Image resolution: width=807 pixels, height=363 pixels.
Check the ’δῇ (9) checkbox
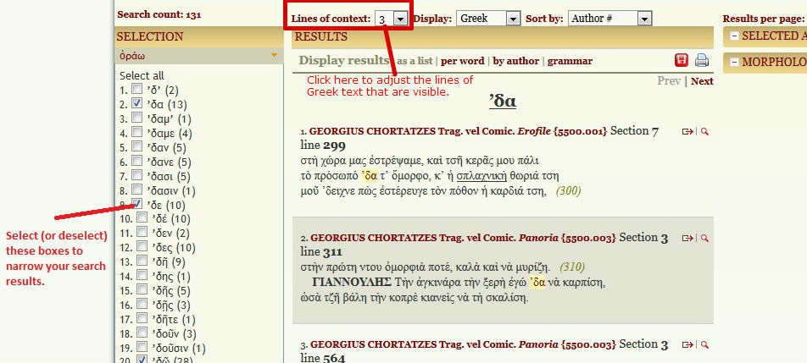(x=142, y=261)
